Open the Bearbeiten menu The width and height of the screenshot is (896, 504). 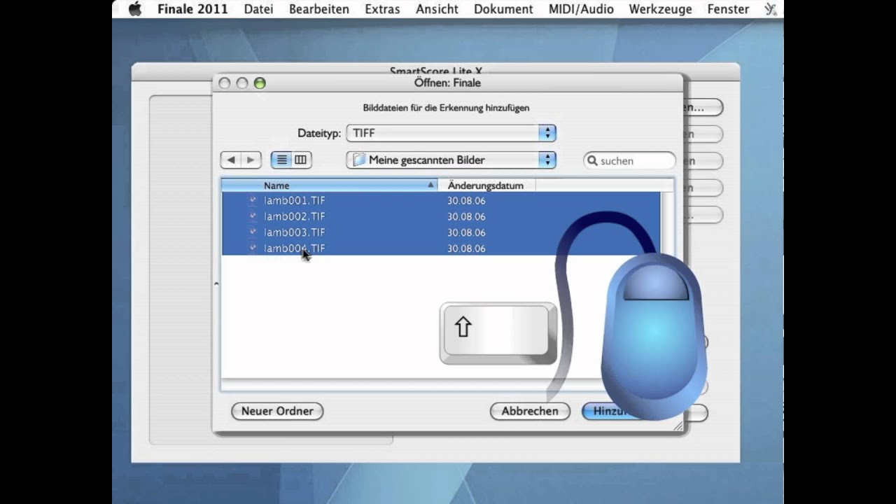click(x=319, y=9)
